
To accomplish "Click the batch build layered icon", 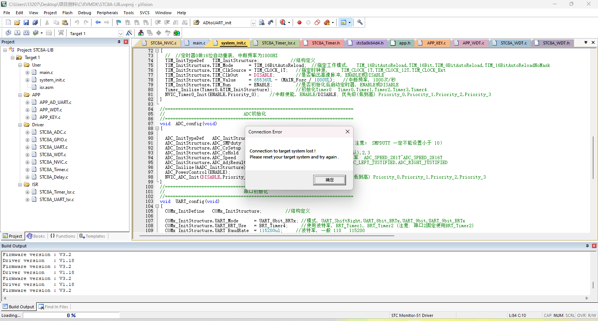I will [36, 33].
